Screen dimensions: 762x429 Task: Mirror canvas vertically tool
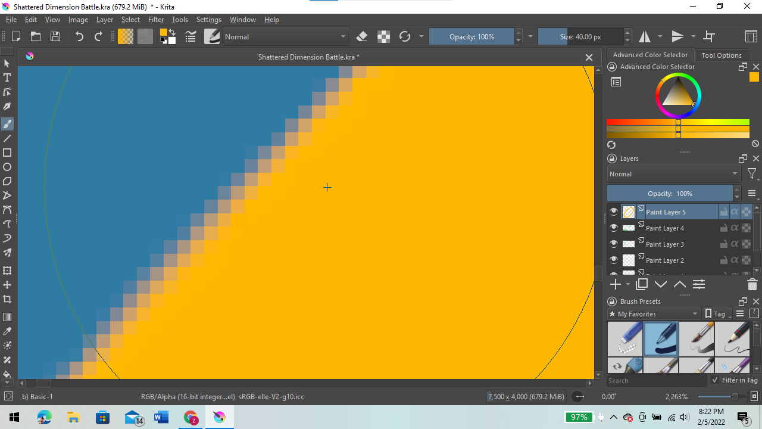pos(677,36)
